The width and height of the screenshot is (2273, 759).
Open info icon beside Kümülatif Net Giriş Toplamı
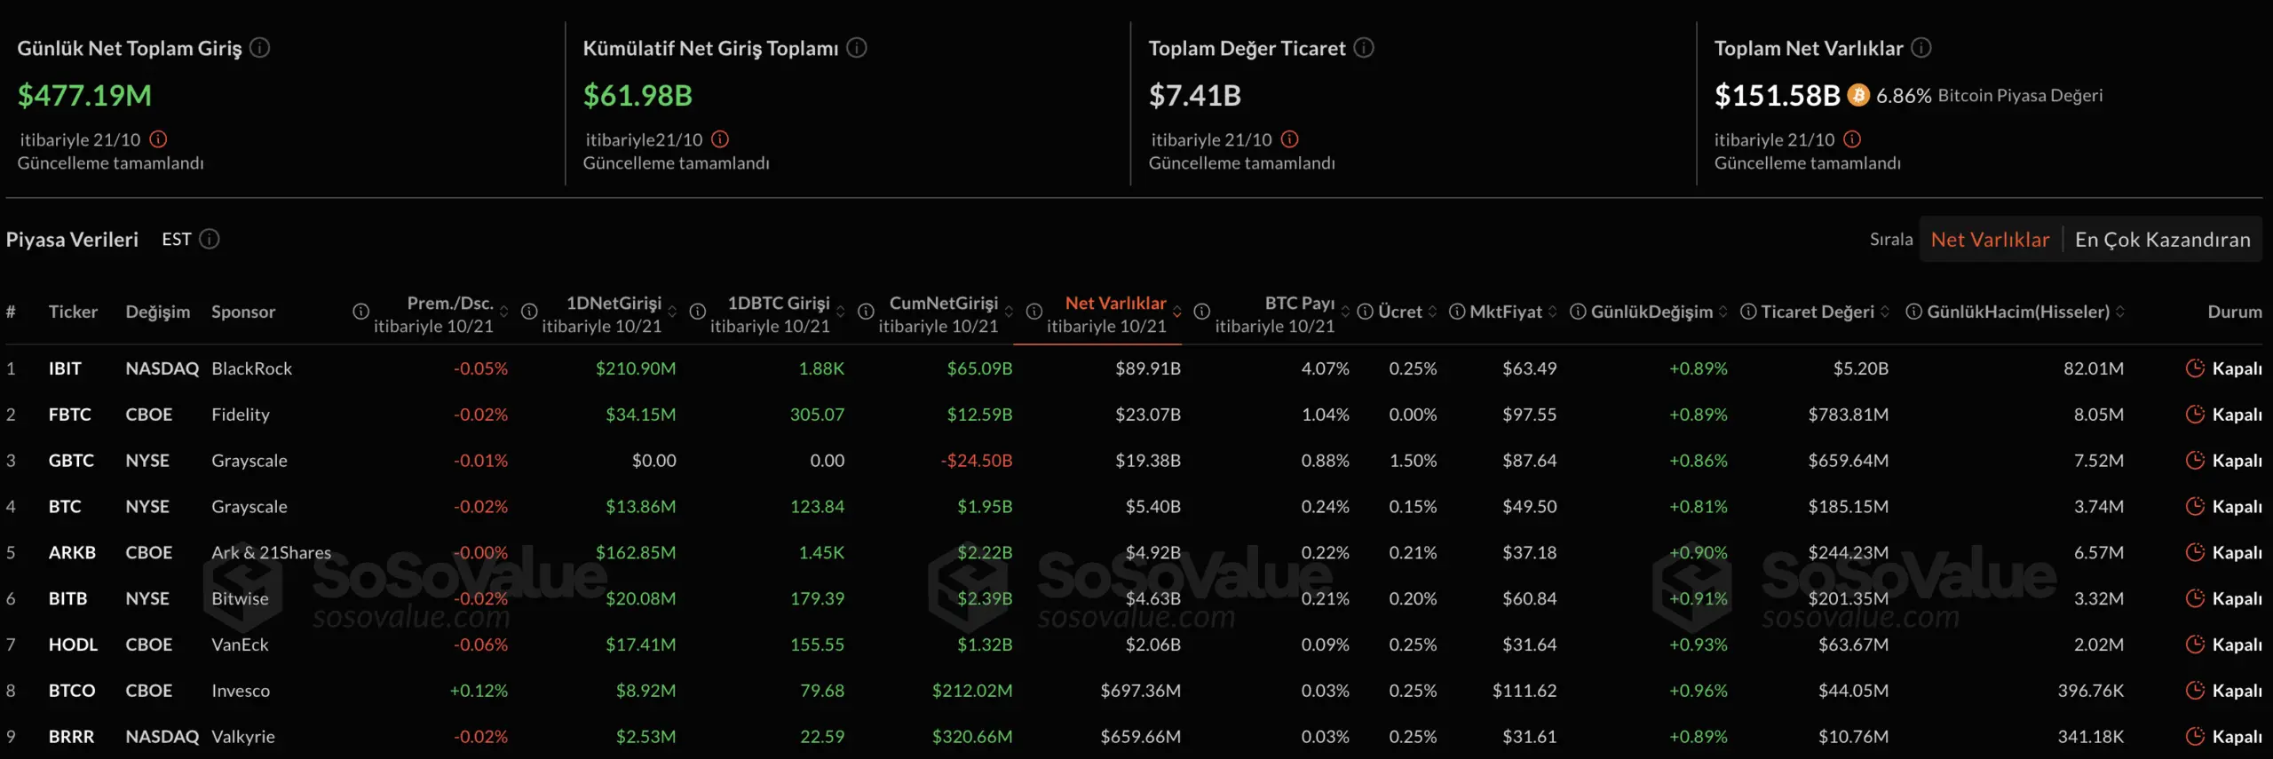pyautogui.click(x=857, y=48)
